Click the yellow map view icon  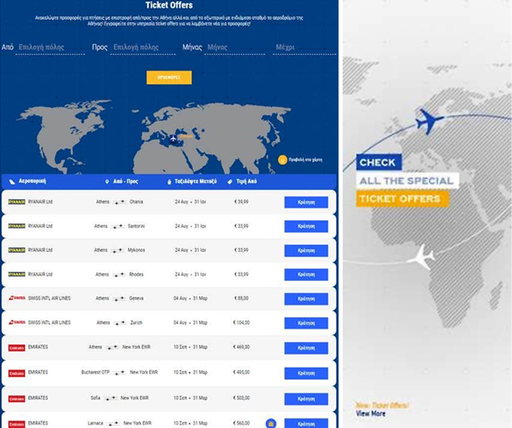point(283,160)
